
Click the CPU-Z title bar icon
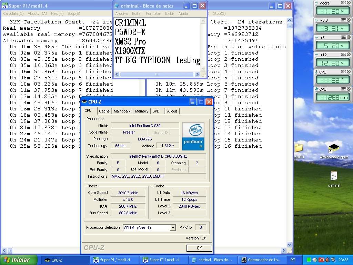[x=84, y=102]
